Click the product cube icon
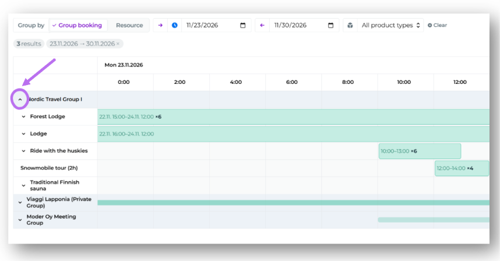The width and height of the screenshot is (500, 261). tap(350, 26)
